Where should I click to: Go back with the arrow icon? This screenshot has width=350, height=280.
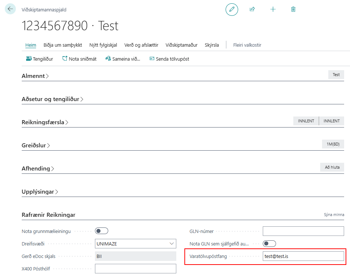(10, 9)
